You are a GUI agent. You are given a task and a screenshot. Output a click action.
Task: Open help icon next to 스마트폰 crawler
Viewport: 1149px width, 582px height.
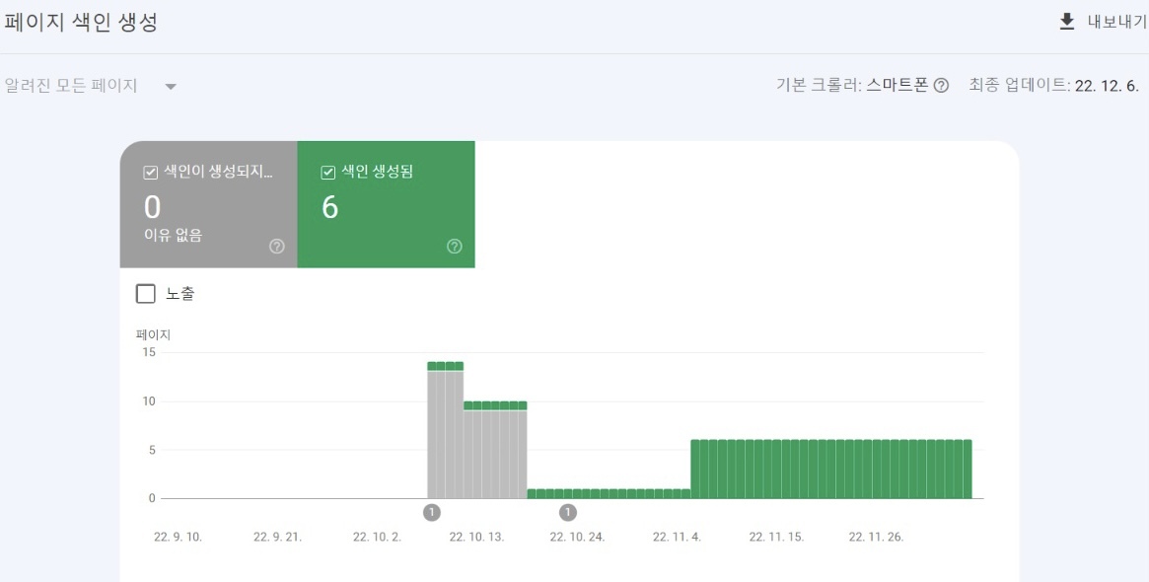(x=942, y=86)
